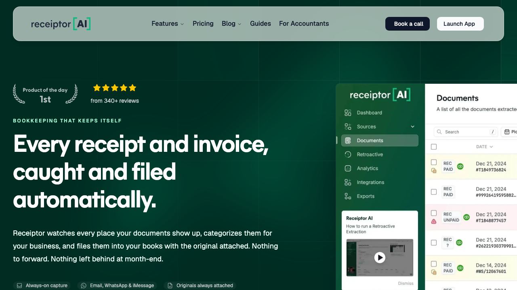Image resolution: width=517 pixels, height=290 pixels.
Task: Click the Always-on capture inbox icon
Action: [19, 286]
